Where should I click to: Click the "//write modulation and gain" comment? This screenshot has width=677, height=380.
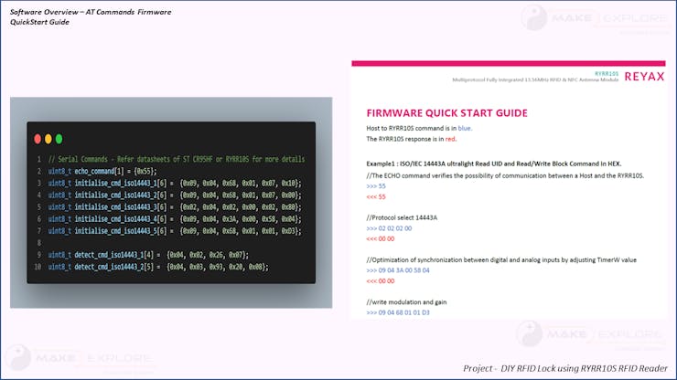[406, 302]
